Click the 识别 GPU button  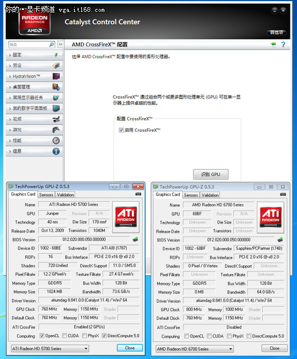pos(211,174)
